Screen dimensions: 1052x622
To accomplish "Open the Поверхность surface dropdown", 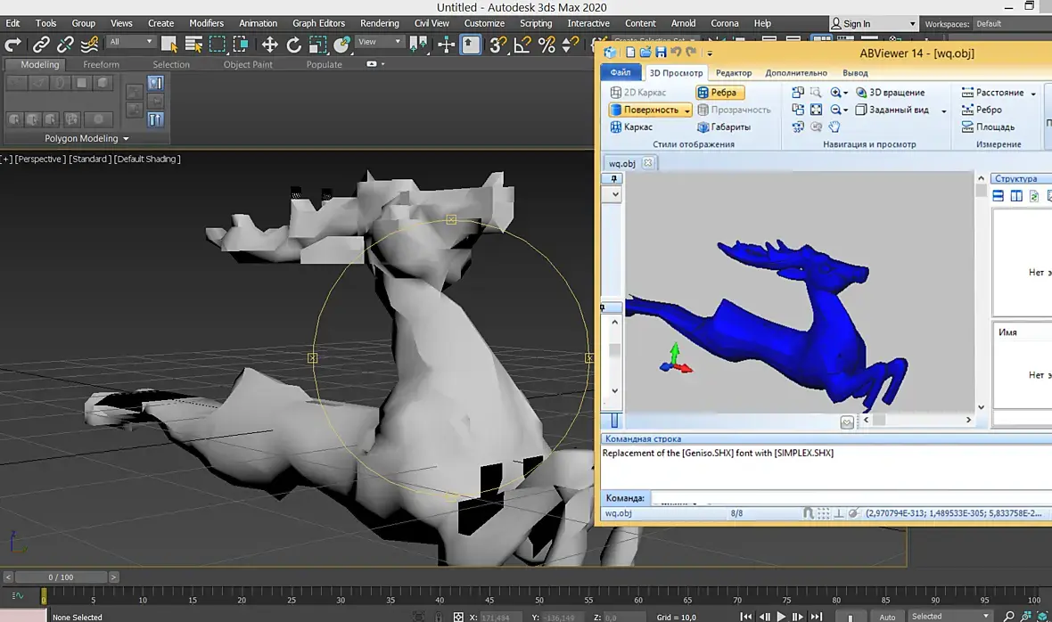I will point(686,110).
